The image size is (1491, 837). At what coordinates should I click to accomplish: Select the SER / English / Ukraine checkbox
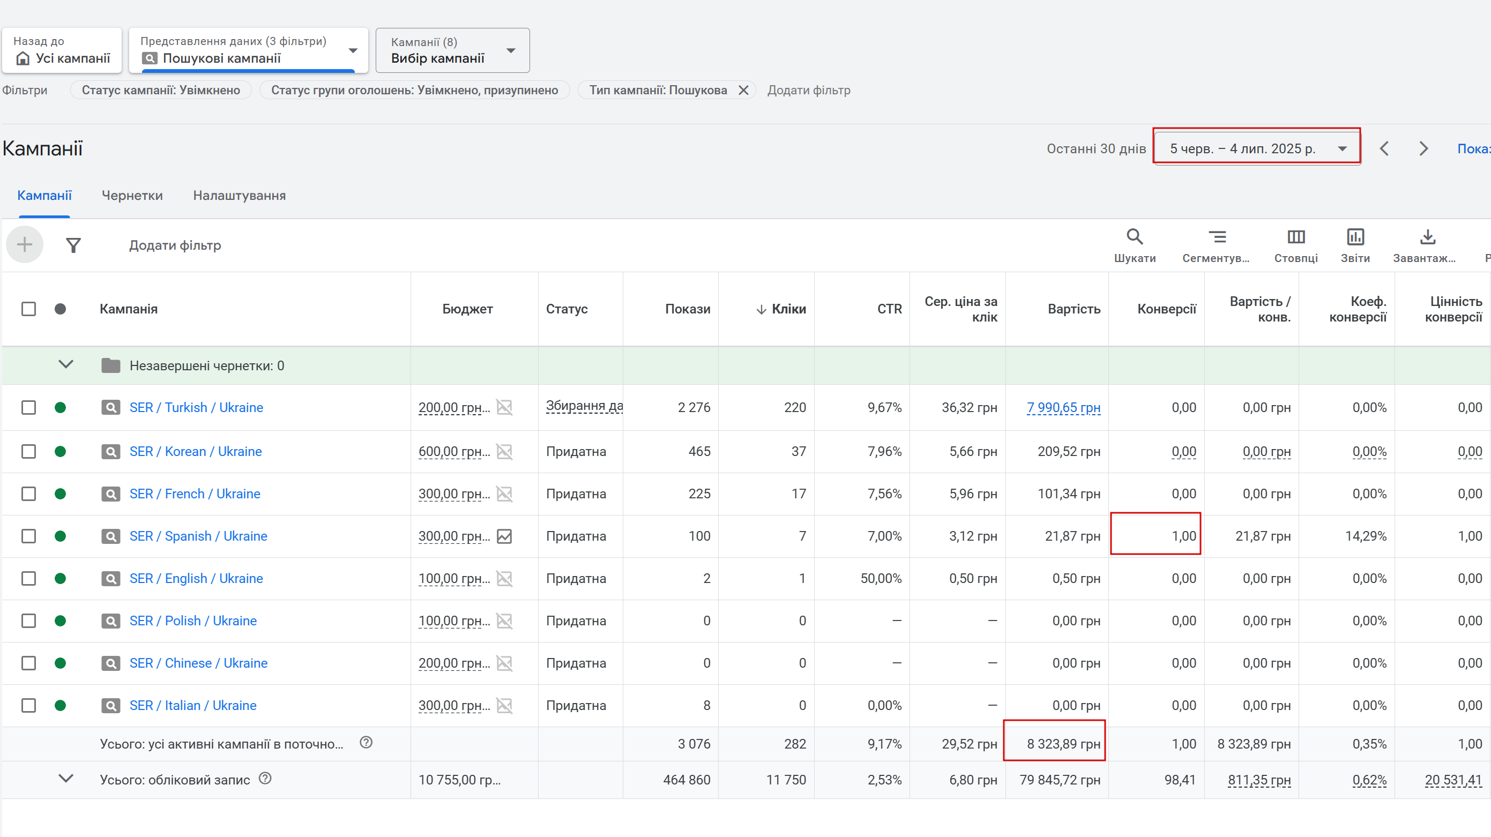pyautogui.click(x=28, y=578)
